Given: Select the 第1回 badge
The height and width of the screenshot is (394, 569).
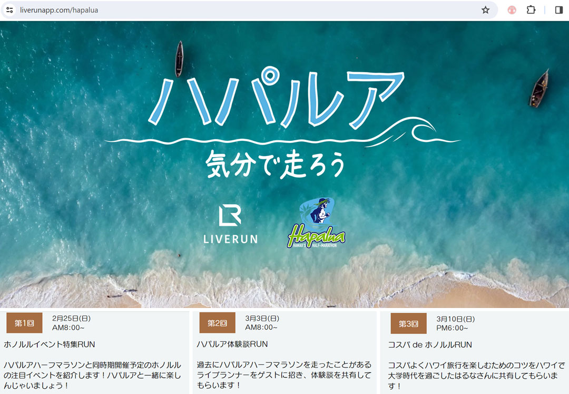Looking at the screenshot, I should click(x=24, y=323).
